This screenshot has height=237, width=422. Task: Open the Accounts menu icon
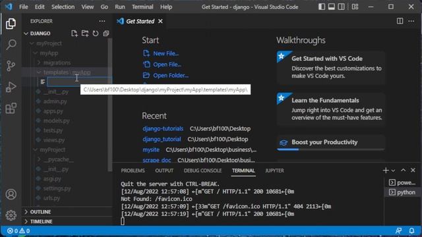(11, 194)
